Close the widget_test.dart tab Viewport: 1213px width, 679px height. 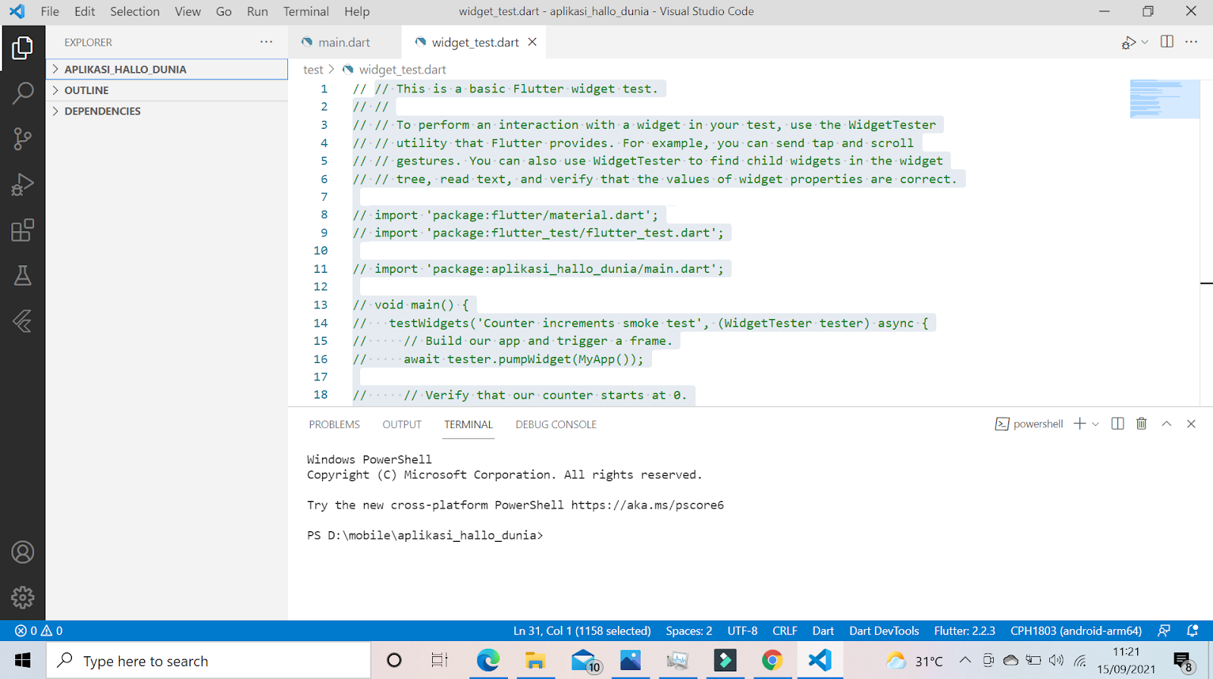(x=532, y=42)
